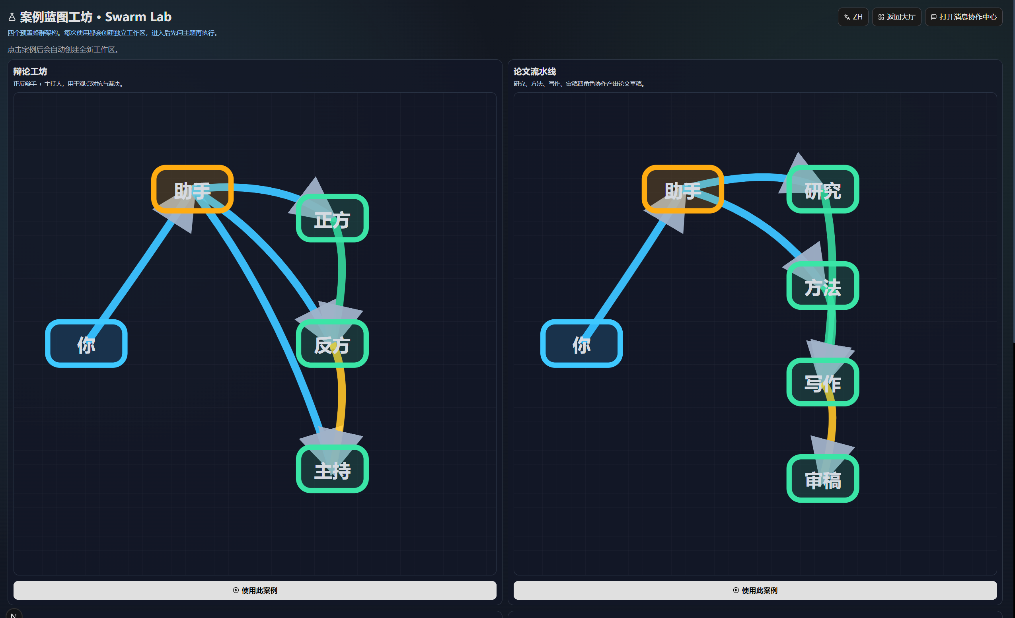Click the 助手 node in the 论文流水线 graph
Image resolution: width=1015 pixels, height=618 pixels.
[683, 189]
